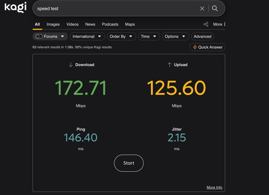Click the More Info link
The image size is (269, 195).
click(215, 187)
